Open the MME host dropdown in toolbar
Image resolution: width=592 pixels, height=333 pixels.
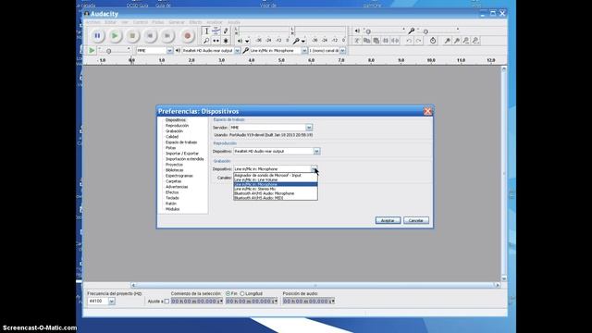click(x=169, y=51)
